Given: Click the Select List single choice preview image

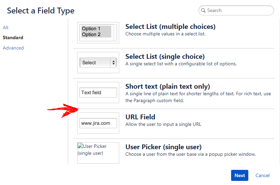Looking at the screenshot, I should (x=98, y=63).
